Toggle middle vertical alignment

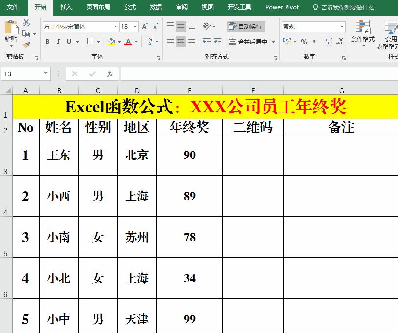(181, 26)
